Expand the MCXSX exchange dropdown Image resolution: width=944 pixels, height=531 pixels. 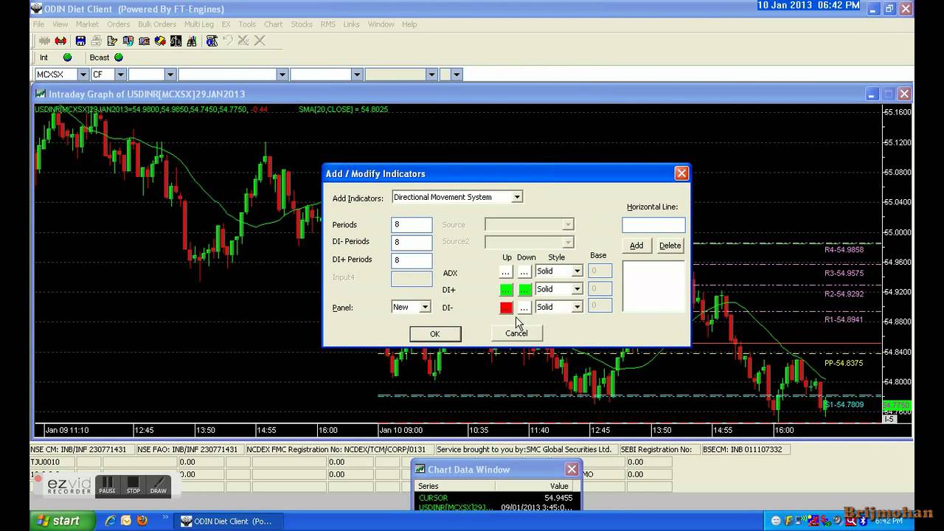[83, 74]
